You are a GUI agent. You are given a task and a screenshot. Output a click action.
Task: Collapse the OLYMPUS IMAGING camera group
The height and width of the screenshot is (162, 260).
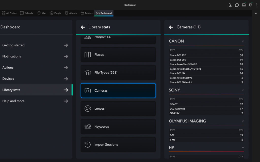pyautogui.click(x=243, y=121)
